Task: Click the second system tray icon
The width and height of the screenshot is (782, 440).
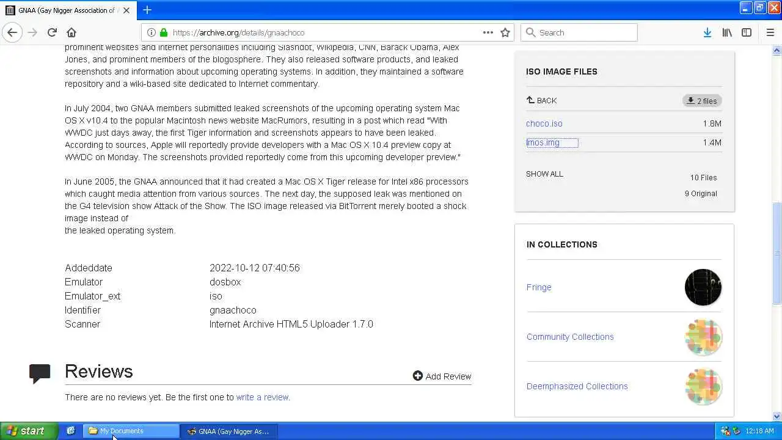Action: [736, 431]
